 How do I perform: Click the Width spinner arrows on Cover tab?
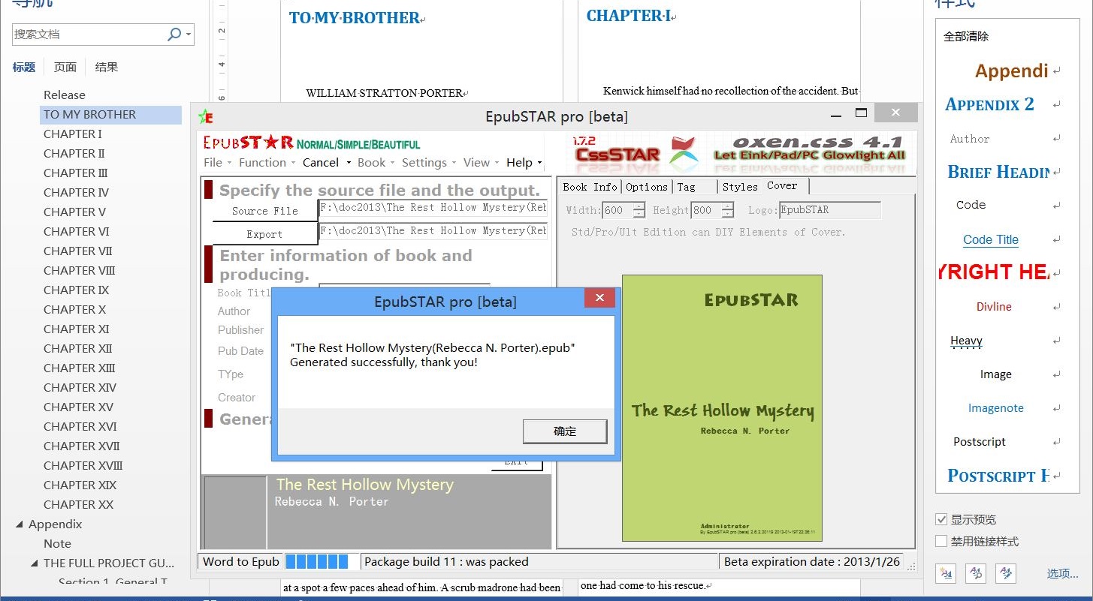639,210
